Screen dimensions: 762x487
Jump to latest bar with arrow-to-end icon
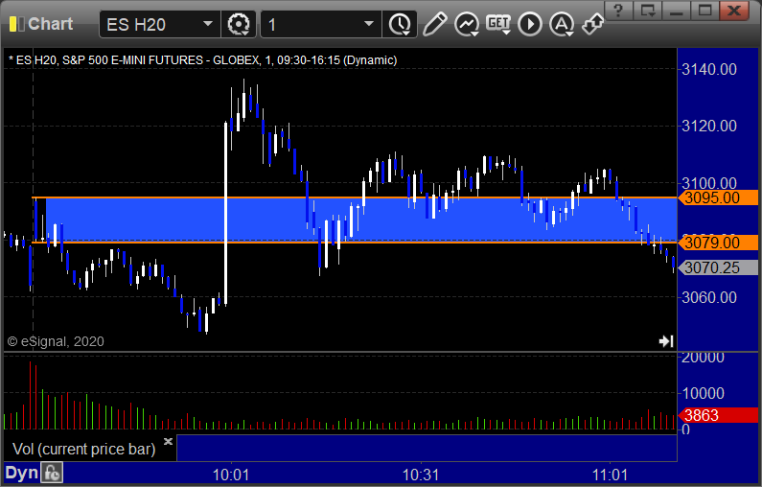(666, 341)
